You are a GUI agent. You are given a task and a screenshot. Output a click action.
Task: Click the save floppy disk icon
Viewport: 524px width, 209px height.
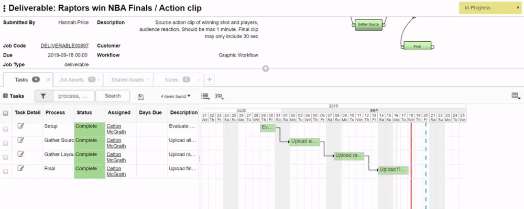tap(140, 97)
